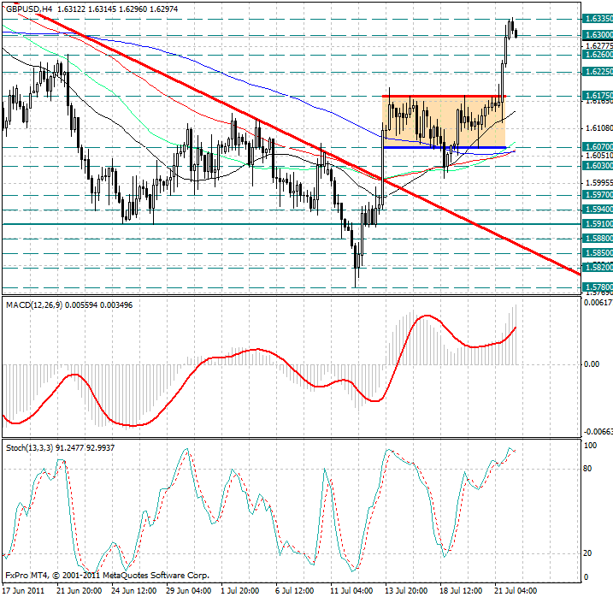Click the 1.6225 price level label
The image size is (613, 597).
[x=598, y=72]
